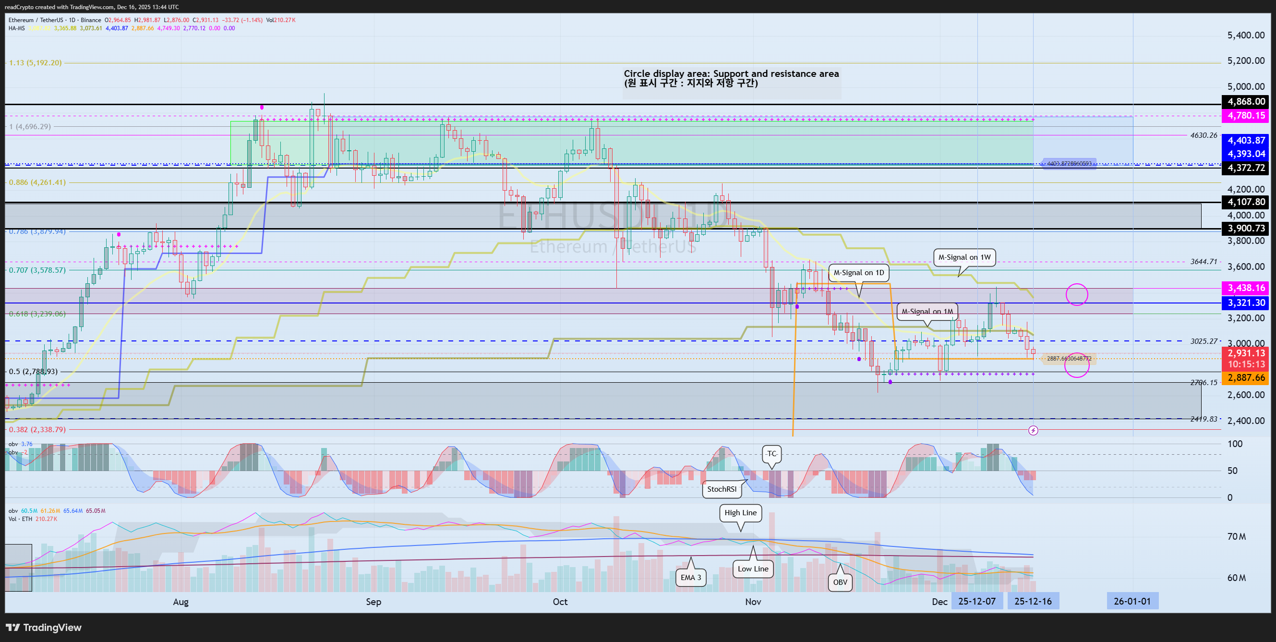Click the magenta 3,438.16 price label
Screen dimensions: 1276x642
coord(1245,288)
